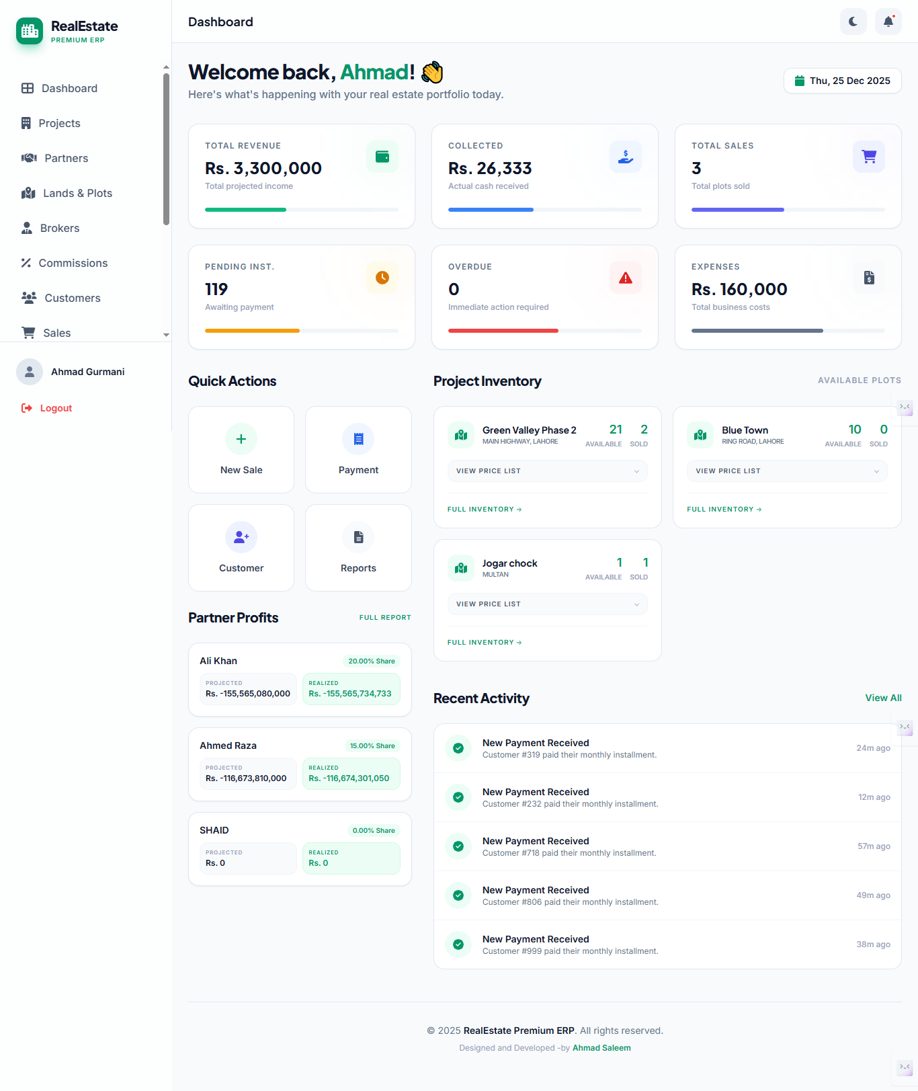Click the Rs. 160,000 expenses value
The image size is (918, 1091).
point(739,289)
